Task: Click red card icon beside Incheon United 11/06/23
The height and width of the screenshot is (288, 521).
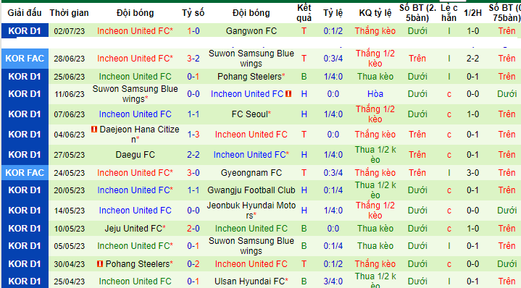Action: coord(288,94)
